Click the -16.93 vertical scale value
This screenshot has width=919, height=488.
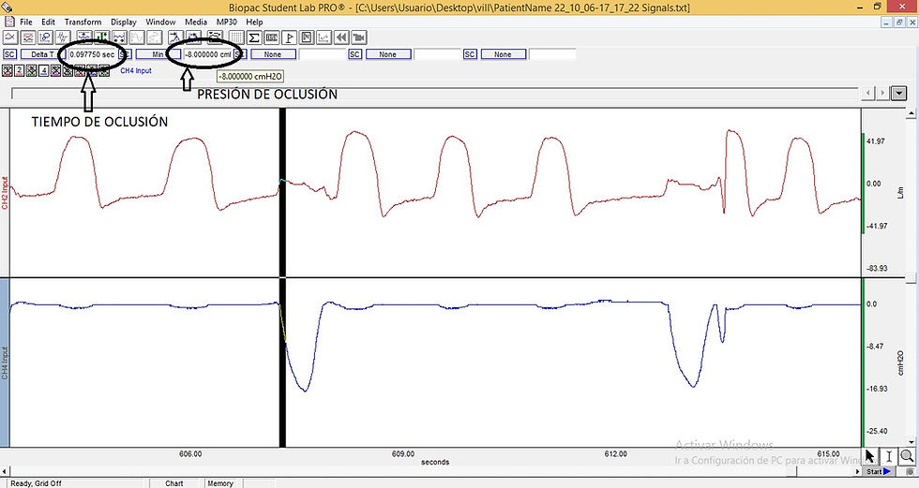pos(877,389)
